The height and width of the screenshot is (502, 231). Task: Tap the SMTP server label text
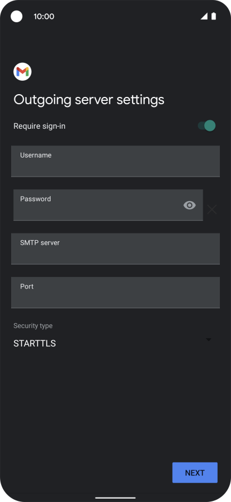(x=40, y=243)
